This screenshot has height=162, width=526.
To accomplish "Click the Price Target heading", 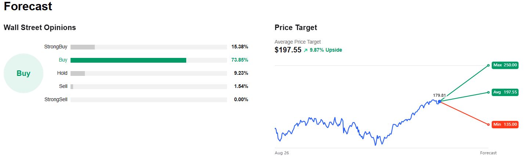I will pos(296,27).
